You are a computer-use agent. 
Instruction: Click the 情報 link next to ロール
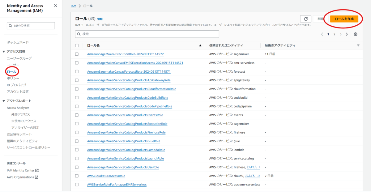[x=100, y=19]
